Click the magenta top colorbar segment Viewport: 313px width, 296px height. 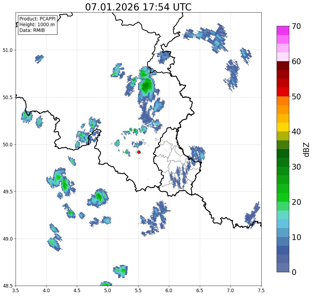pos(283,31)
